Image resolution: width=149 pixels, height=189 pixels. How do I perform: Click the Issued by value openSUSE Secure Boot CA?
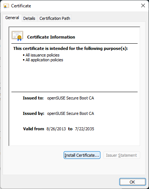coord(71,113)
